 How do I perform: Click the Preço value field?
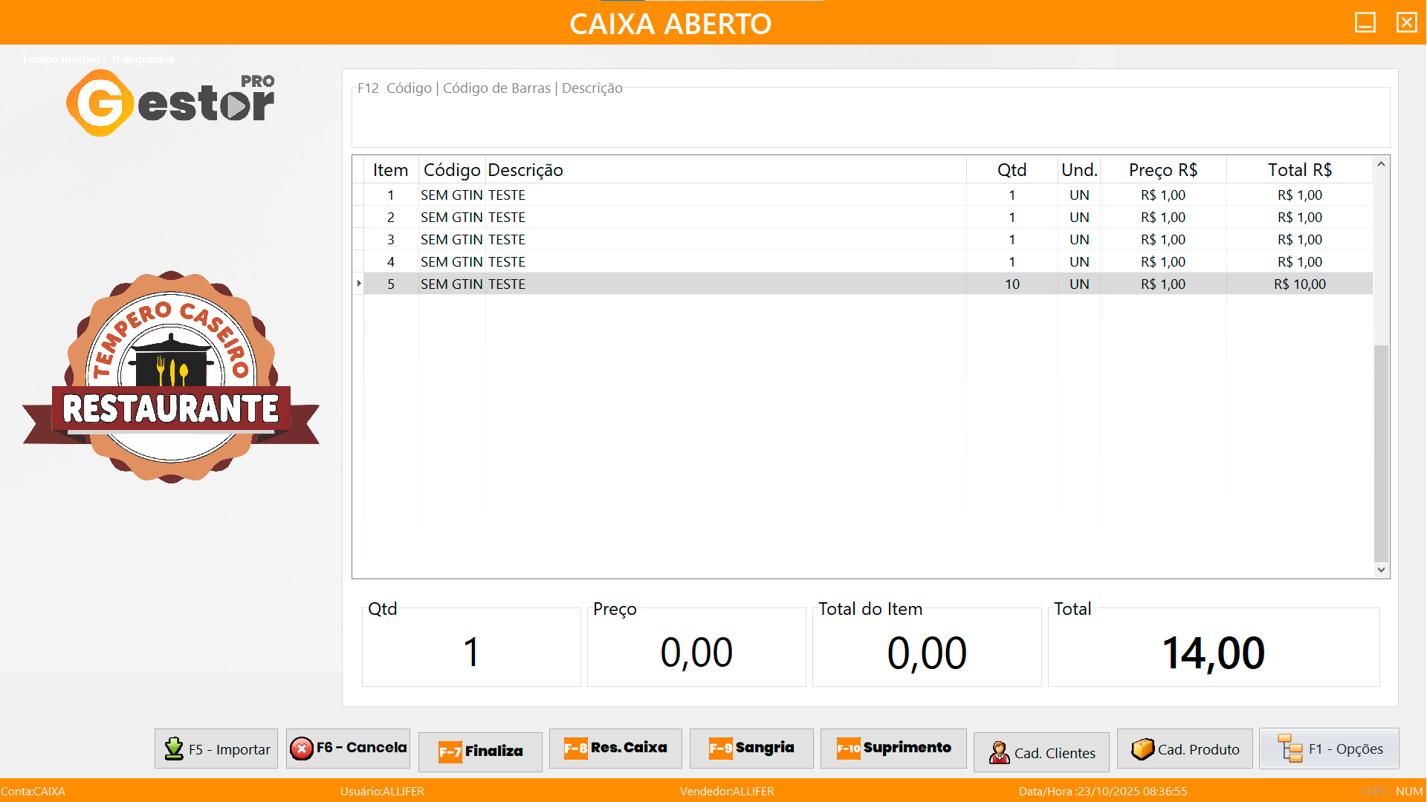(696, 652)
